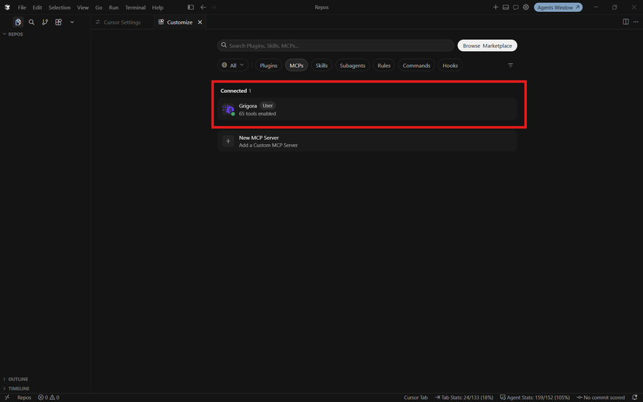The height and width of the screenshot is (402, 643).
Task: Filter by Hooks
Action: pyautogui.click(x=450, y=65)
